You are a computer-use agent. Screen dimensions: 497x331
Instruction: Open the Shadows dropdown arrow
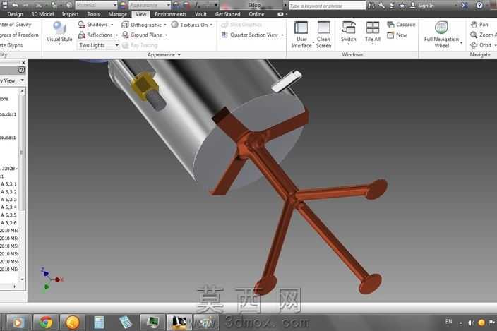pos(112,25)
